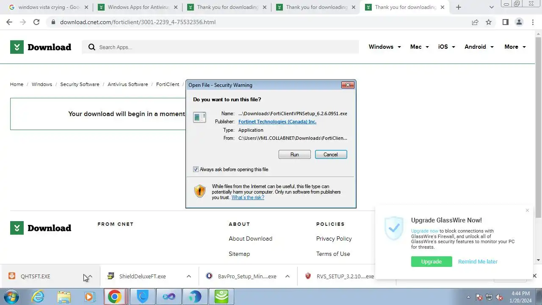
Task: Click the page vertical scrollbar down arrow
Action: pyautogui.click(x=539, y=260)
